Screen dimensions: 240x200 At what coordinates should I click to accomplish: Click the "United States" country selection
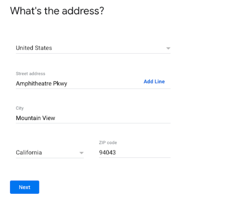34,48
